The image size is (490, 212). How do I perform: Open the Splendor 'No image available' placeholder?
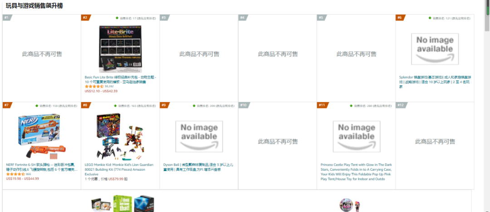tap(435, 49)
